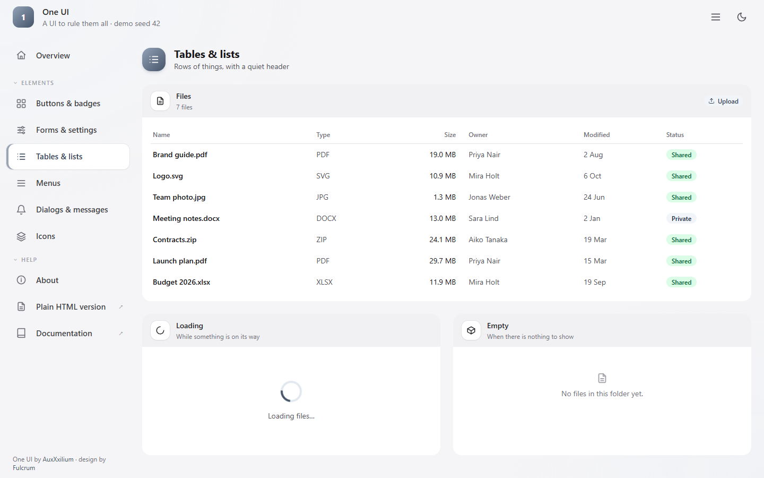Toggle dark mode with the moon icon

click(x=742, y=17)
